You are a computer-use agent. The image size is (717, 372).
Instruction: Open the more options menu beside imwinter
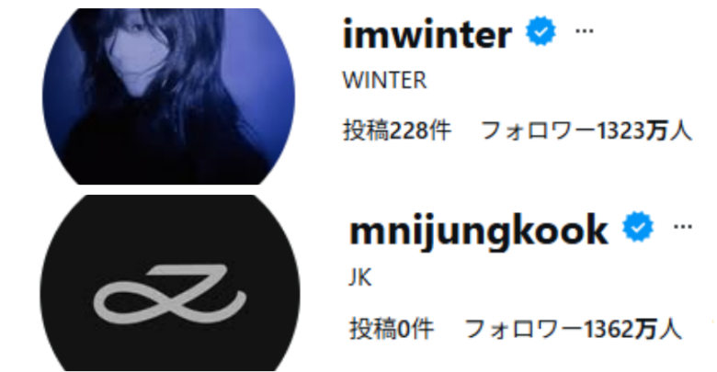coord(584,31)
